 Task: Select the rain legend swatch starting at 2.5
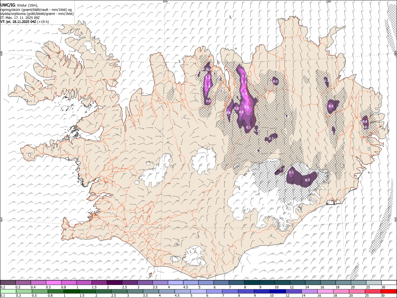click(x=119, y=291)
